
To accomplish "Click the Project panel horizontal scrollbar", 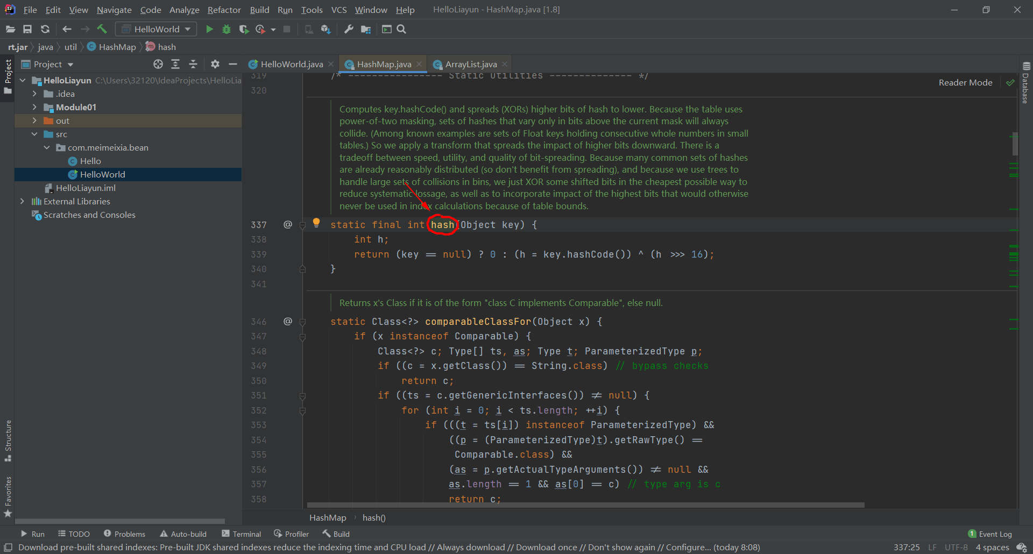I will pos(119,521).
